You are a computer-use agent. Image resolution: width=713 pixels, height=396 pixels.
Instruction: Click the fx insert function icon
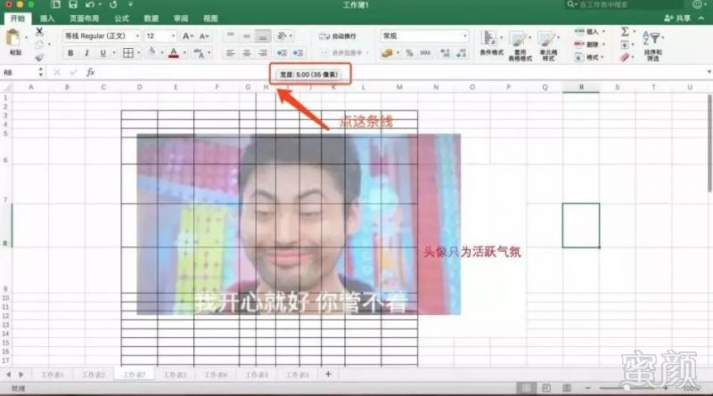click(91, 72)
